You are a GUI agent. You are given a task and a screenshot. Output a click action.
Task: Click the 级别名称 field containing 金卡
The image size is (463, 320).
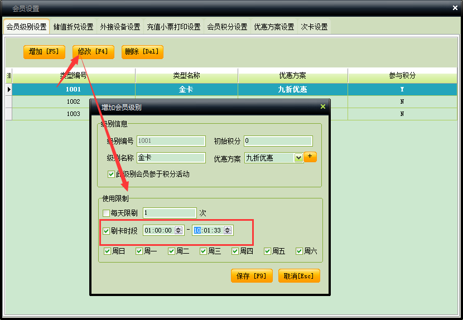pos(171,158)
